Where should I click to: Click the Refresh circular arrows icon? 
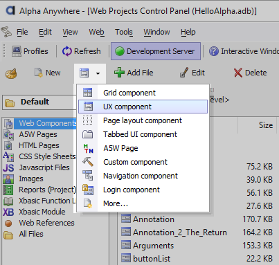(x=67, y=51)
